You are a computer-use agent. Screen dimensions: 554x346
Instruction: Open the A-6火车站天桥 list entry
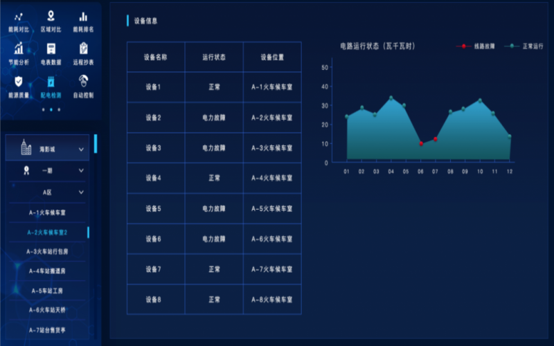point(47,310)
